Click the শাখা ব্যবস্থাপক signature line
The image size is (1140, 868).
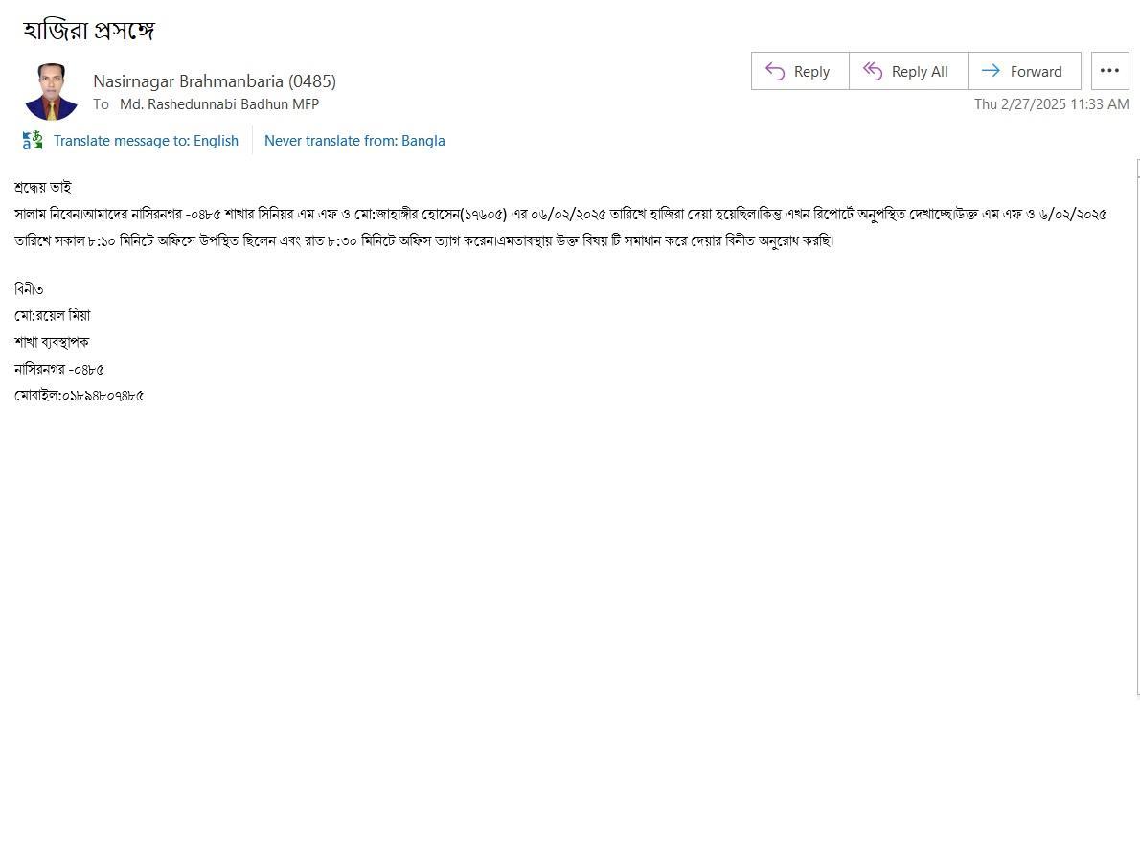click(52, 342)
